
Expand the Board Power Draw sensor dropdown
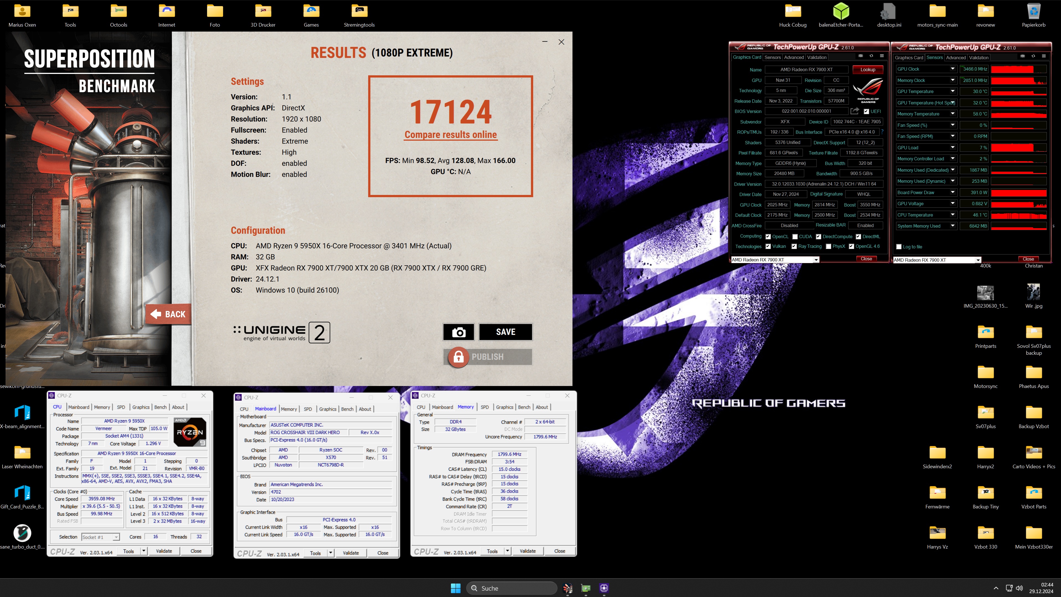[x=953, y=192]
